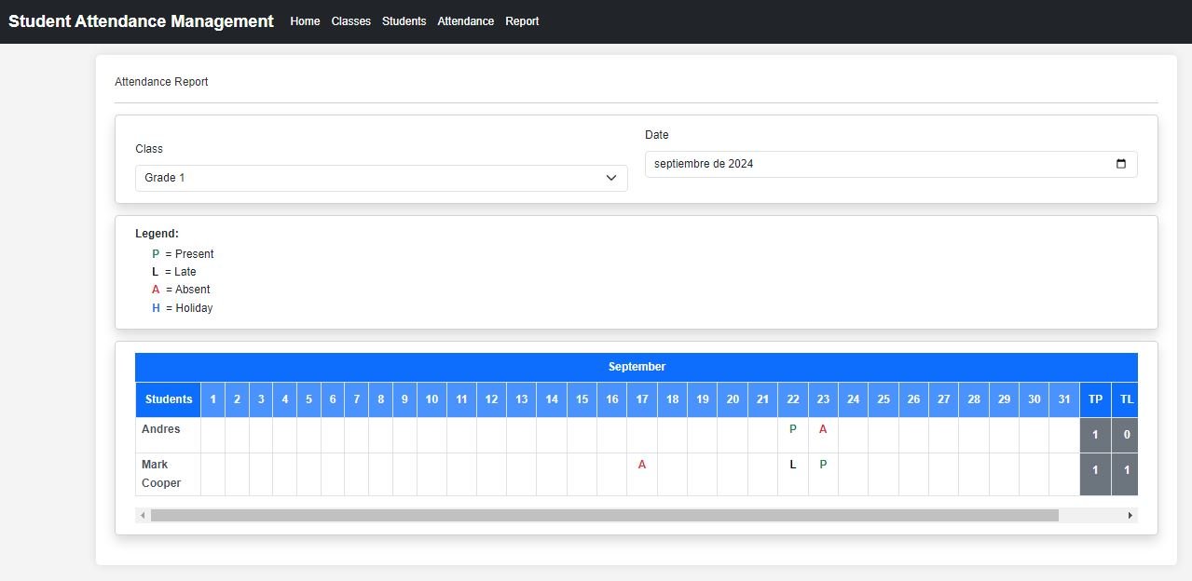The width and height of the screenshot is (1192, 581).
Task: Click the dropdown chevron in Class selector
Action: [x=611, y=178]
